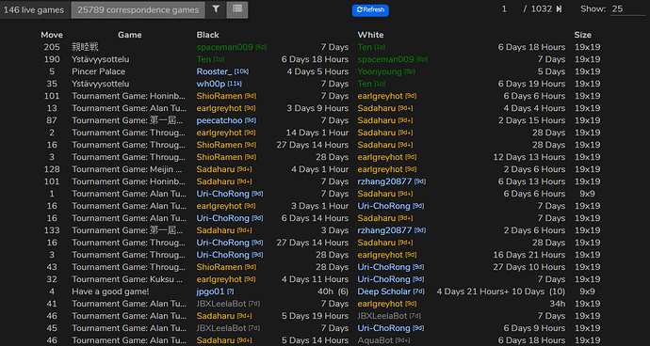The image size is (650, 346).
Task: Open the move 133 第一届 tournament game
Action: click(x=127, y=230)
